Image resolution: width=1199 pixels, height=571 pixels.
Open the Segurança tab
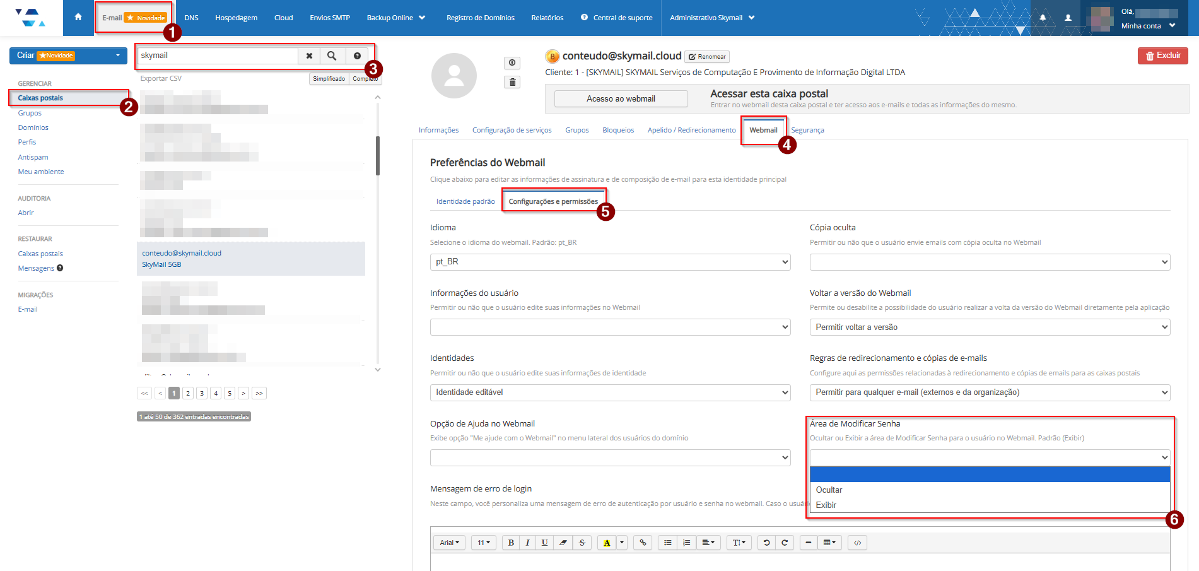[807, 130]
